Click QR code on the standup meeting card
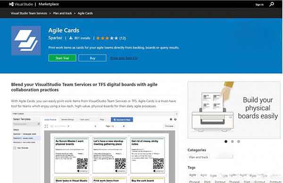 (120, 164)
